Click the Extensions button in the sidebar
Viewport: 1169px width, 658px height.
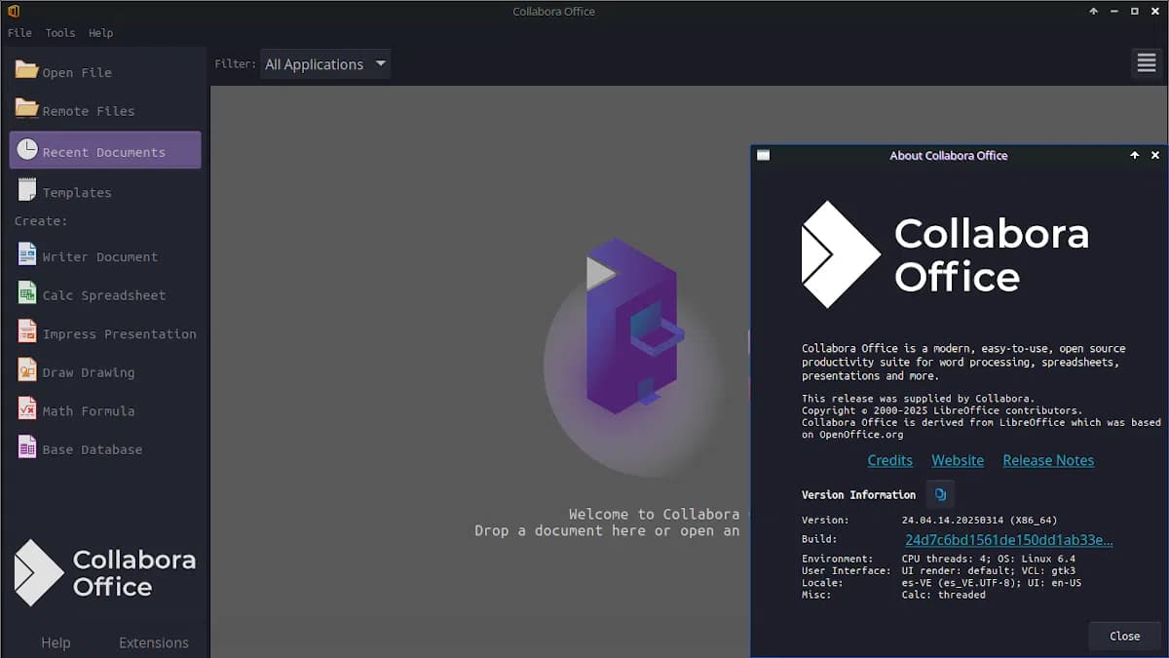click(153, 642)
